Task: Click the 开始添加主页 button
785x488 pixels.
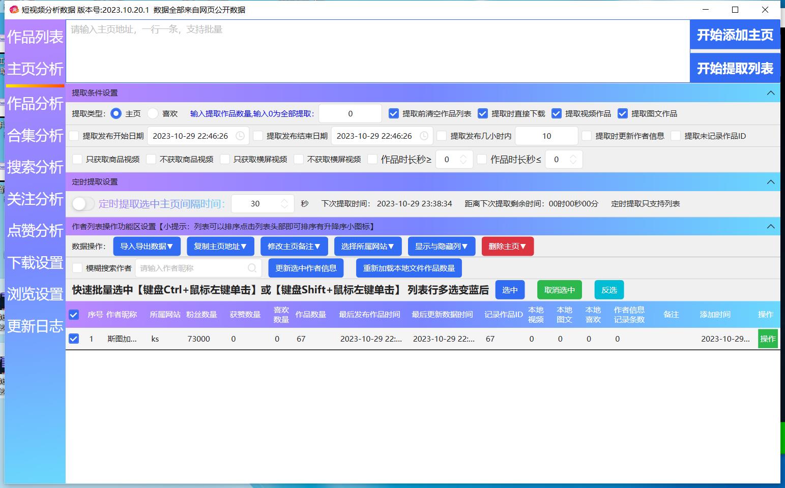Action: 735,35
